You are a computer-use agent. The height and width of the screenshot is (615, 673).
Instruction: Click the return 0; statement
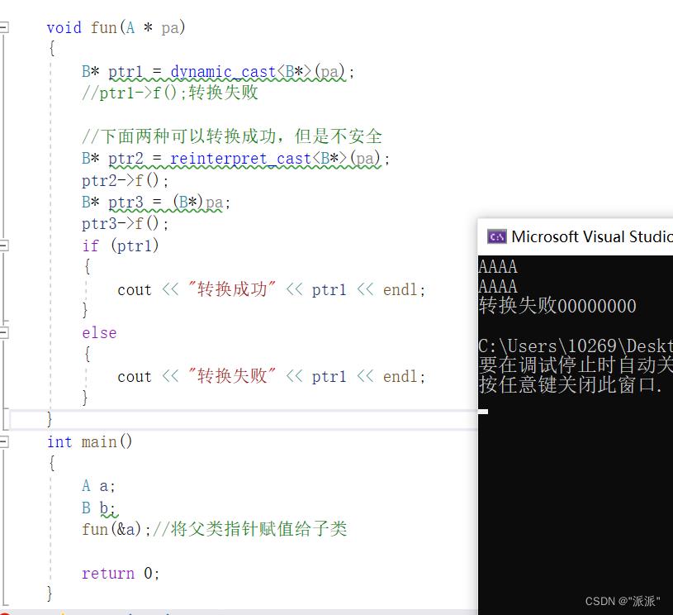[x=121, y=573]
